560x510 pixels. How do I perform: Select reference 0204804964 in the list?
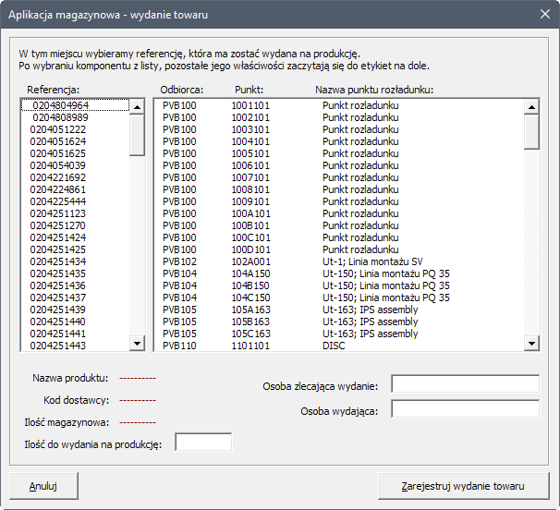coord(61,106)
